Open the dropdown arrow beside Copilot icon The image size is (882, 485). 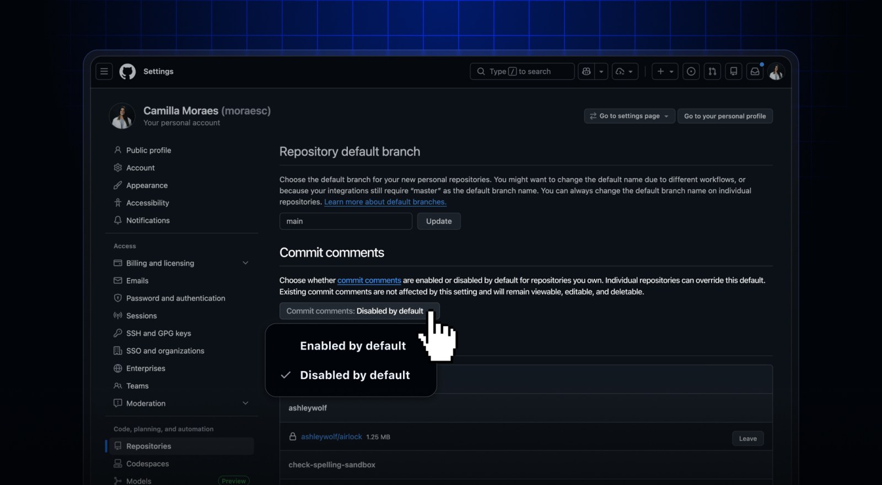pyautogui.click(x=601, y=72)
